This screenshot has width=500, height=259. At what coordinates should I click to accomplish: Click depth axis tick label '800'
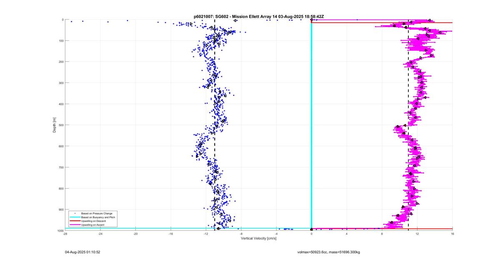(x=60, y=188)
